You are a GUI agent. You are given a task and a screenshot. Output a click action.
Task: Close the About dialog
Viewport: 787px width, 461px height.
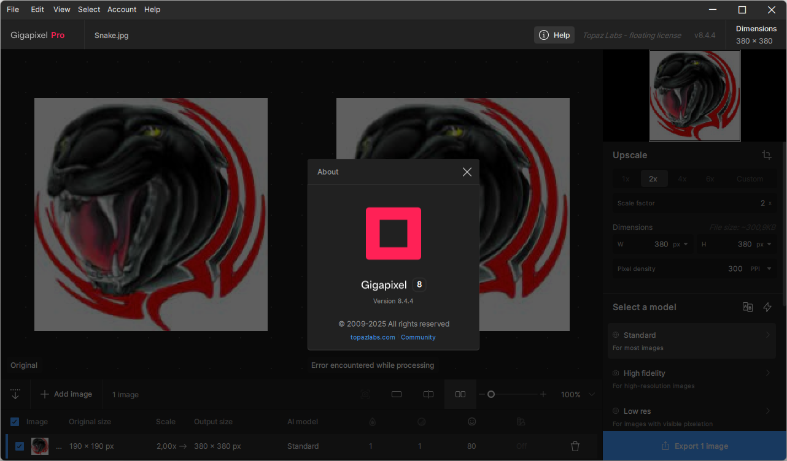467,172
